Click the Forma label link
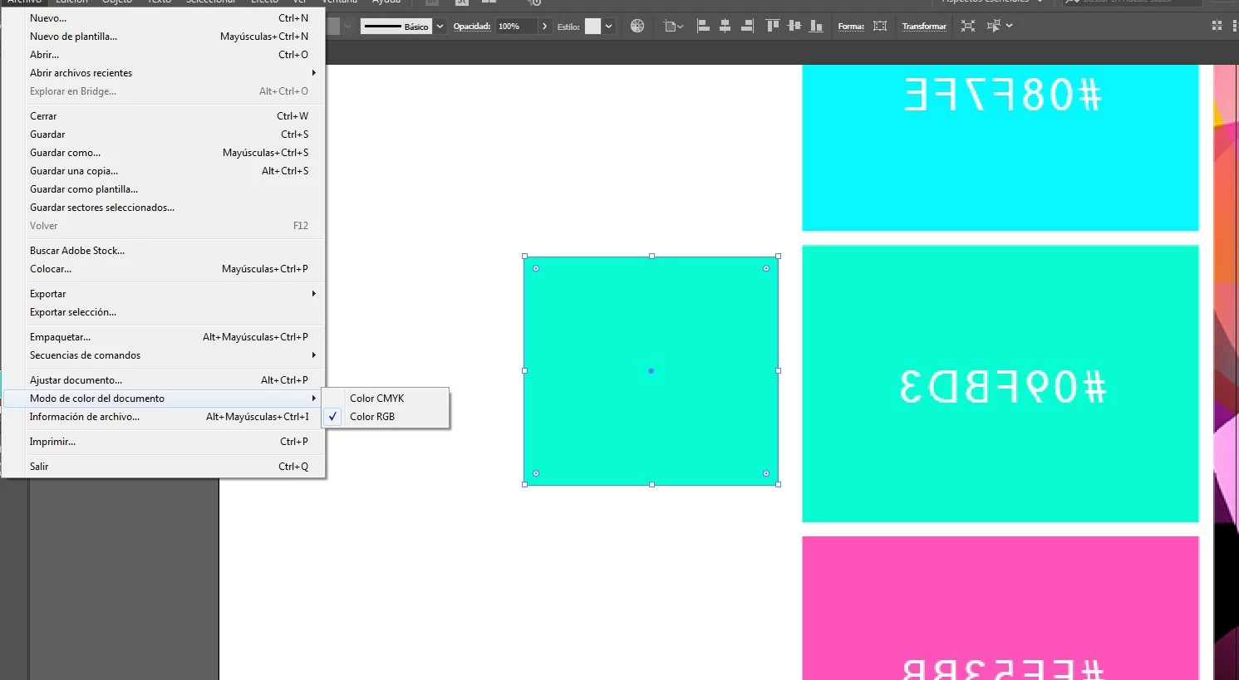 tap(851, 27)
